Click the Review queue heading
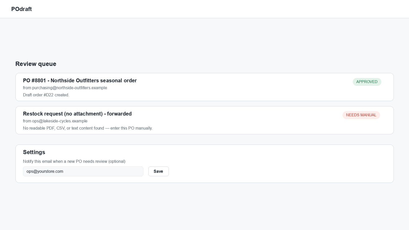Screen dimensions: 409x230 36,64
